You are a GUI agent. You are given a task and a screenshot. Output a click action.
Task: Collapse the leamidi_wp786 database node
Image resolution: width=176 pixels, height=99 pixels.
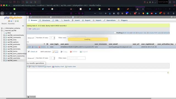coord(2,31)
